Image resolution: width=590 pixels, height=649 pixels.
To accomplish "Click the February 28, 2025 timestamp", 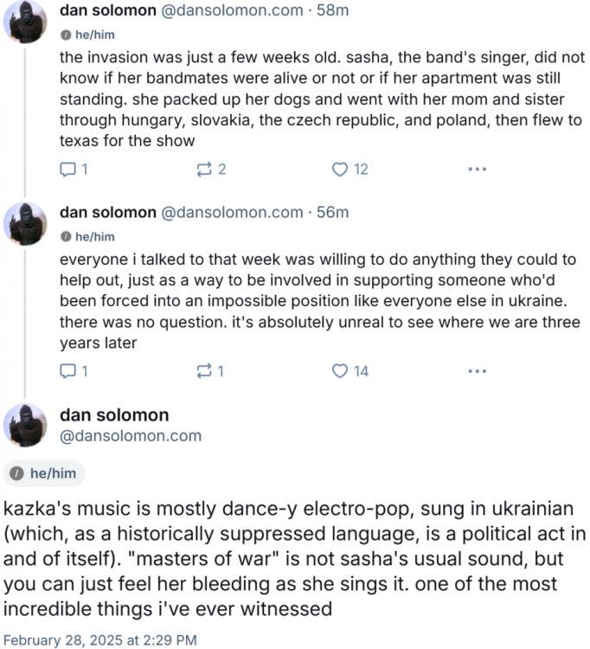I will (x=99, y=640).
